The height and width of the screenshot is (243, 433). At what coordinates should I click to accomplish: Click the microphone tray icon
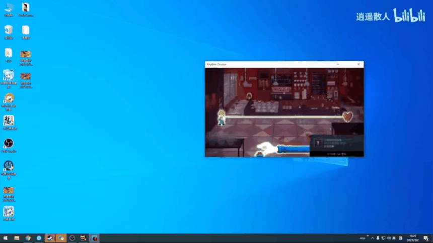tap(378, 238)
